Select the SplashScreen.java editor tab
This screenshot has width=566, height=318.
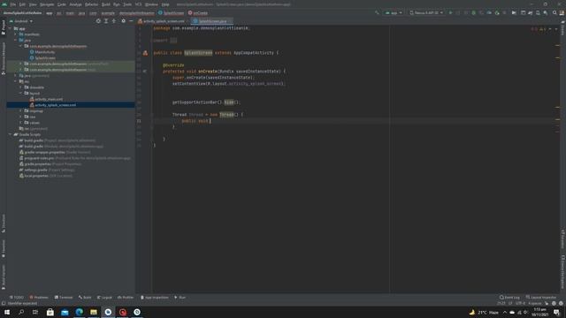pyautogui.click(x=212, y=21)
